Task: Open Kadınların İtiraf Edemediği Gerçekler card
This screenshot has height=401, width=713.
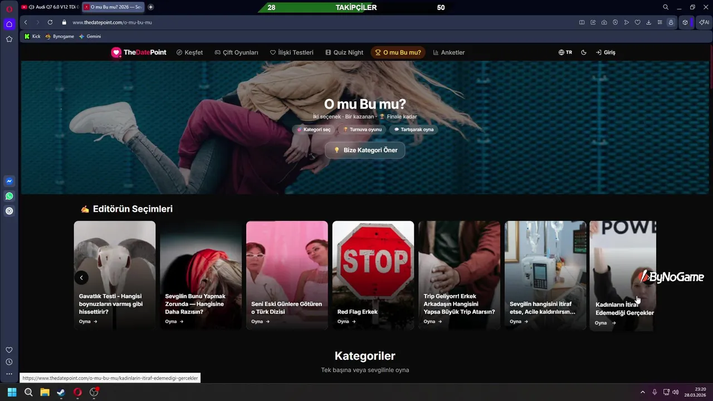Action: 623,276
